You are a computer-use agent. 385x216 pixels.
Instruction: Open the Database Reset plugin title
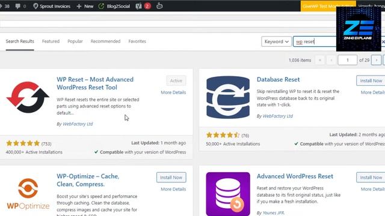click(x=278, y=79)
